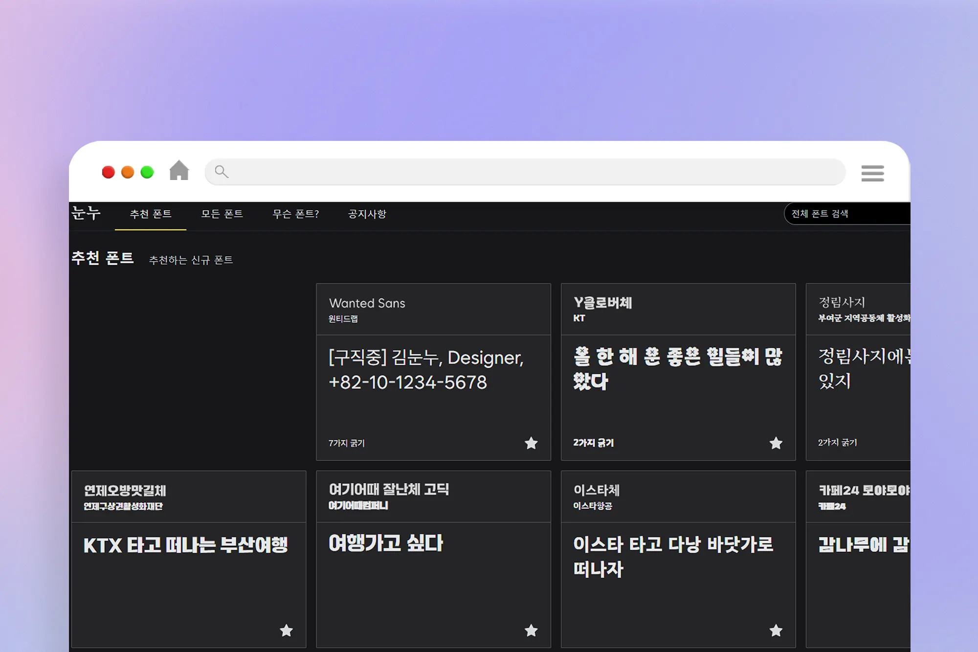Favorite the Wanted Sans font star
Image resolution: width=978 pixels, height=652 pixels.
coord(531,443)
